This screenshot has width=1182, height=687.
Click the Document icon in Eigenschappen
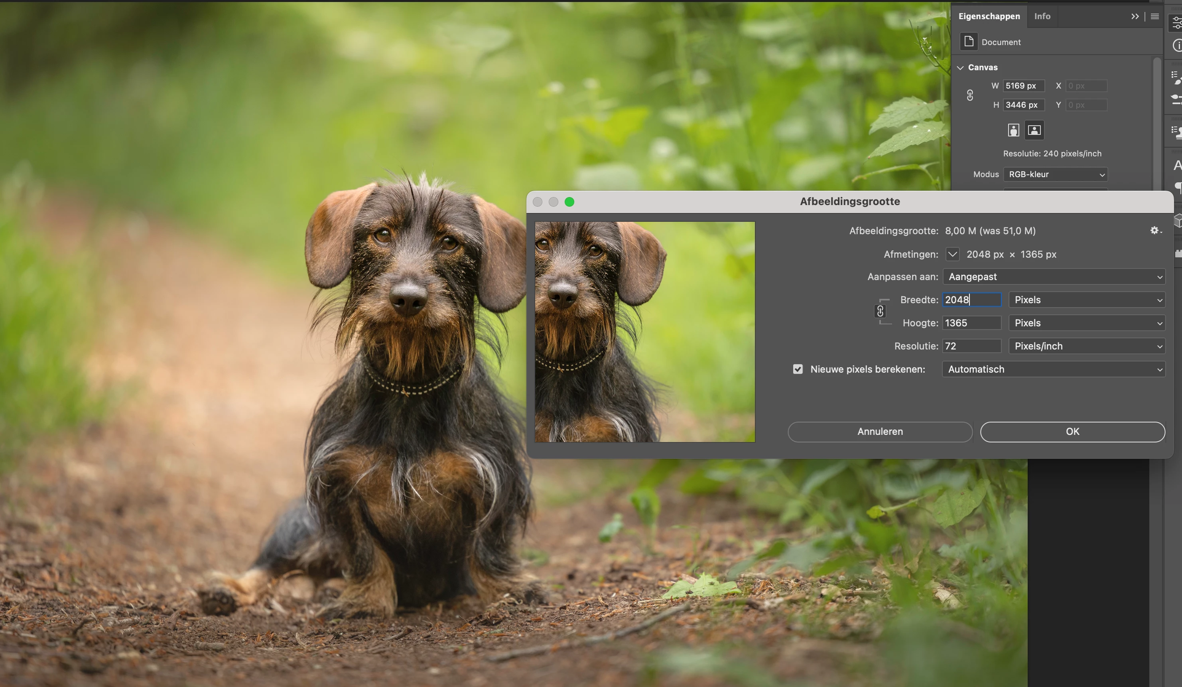point(969,42)
